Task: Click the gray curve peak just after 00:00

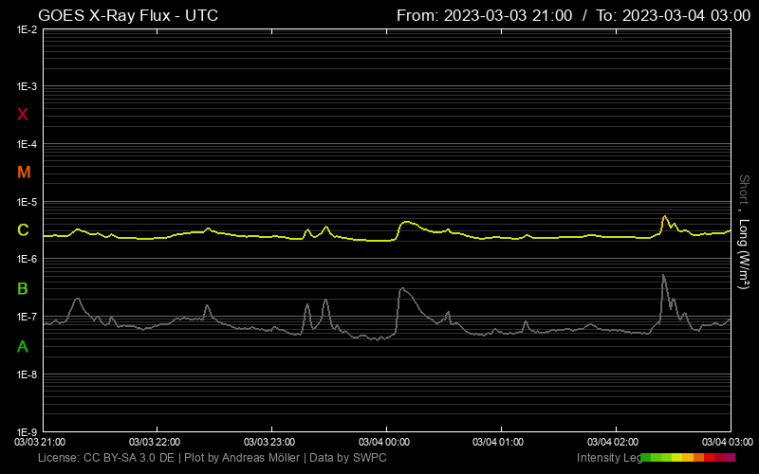Action: (401, 288)
